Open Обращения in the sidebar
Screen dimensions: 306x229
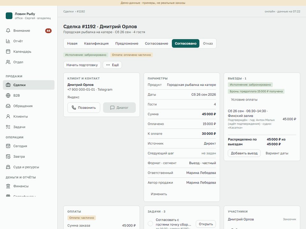coord(29,106)
